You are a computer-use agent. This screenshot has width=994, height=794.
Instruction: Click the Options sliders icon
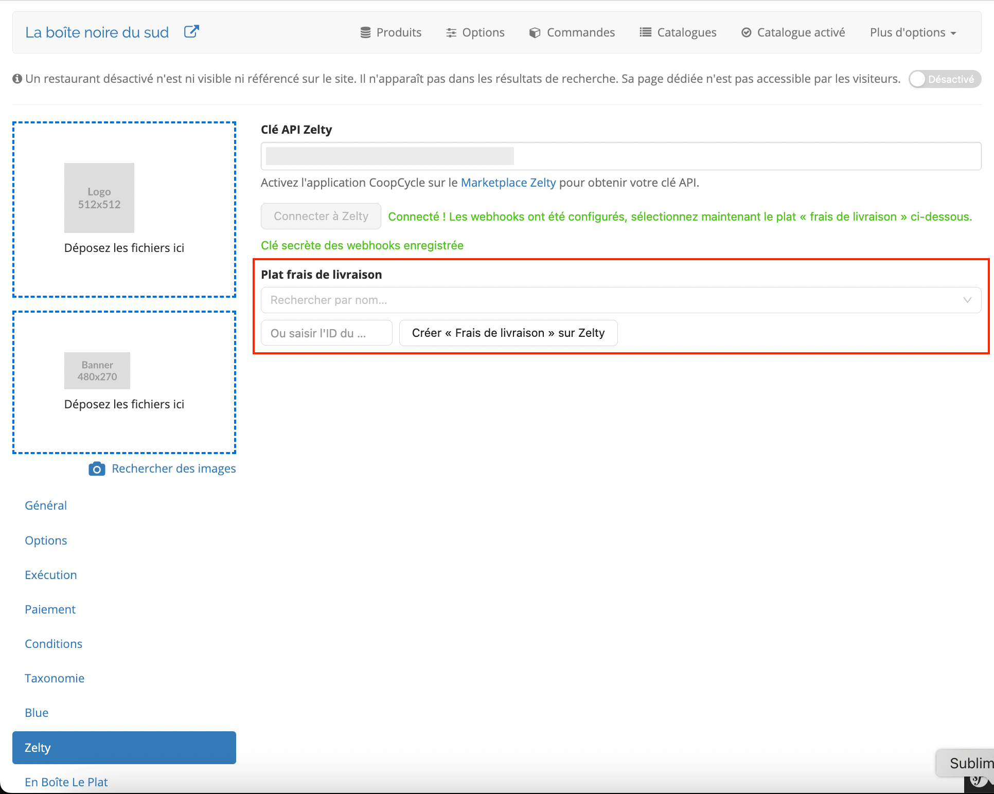pos(451,32)
